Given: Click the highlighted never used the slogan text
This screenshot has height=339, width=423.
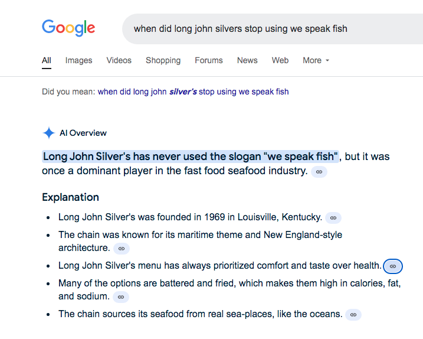Looking at the screenshot, I should pyautogui.click(x=191, y=157).
